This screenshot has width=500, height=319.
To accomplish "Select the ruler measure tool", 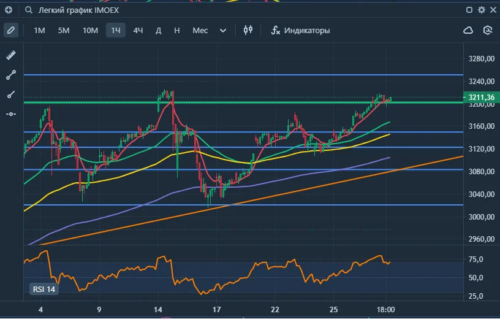I will point(11,55).
